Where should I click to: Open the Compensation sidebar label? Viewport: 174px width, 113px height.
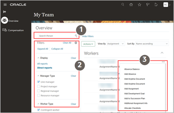tap(16, 30)
